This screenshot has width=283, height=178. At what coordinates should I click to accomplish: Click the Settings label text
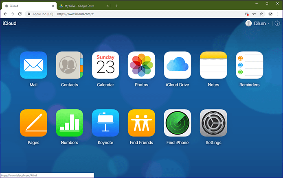point(213,143)
